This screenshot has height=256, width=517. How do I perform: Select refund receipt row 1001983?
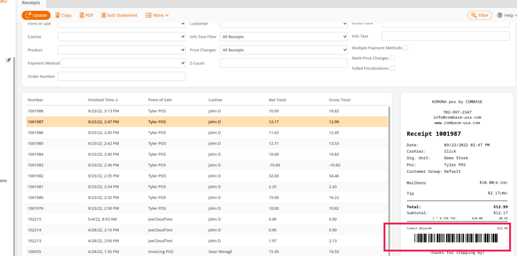pos(206,165)
